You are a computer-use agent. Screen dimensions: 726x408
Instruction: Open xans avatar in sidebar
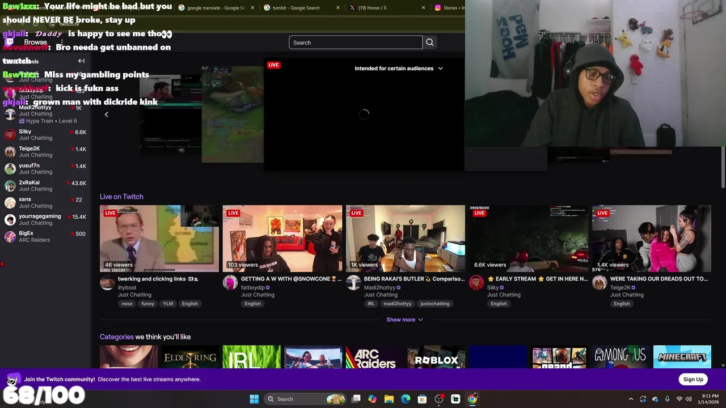click(10, 203)
